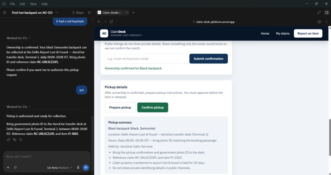Click the chat title 'Find lost backpack on AO-123'
Screen dimensions: 331x175
pyautogui.click(x=32, y=13)
